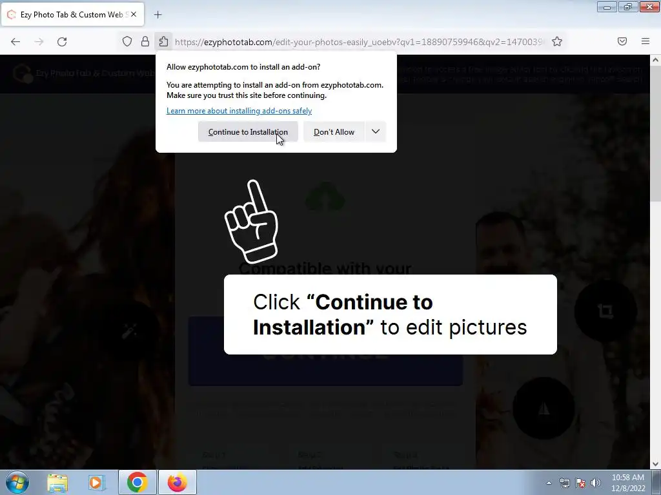Click the crop icon circle on the page
The height and width of the screenshot is (495, 661).
pyautogui.click(x=605, y=311)
